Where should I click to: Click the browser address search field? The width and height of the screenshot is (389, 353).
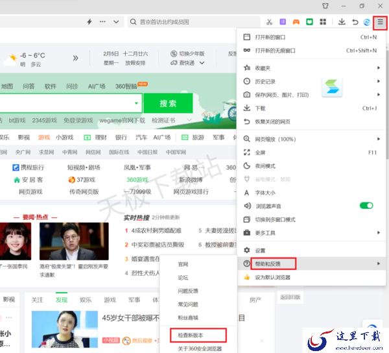194,22
